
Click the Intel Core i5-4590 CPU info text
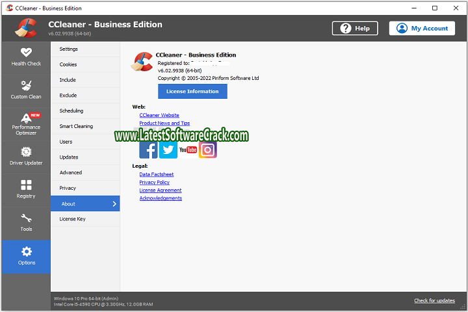coord(103,305)
